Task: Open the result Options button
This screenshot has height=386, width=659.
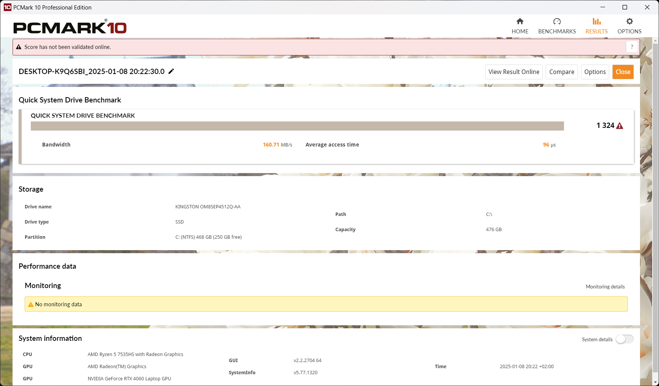Action: click(x=595, y=72)
